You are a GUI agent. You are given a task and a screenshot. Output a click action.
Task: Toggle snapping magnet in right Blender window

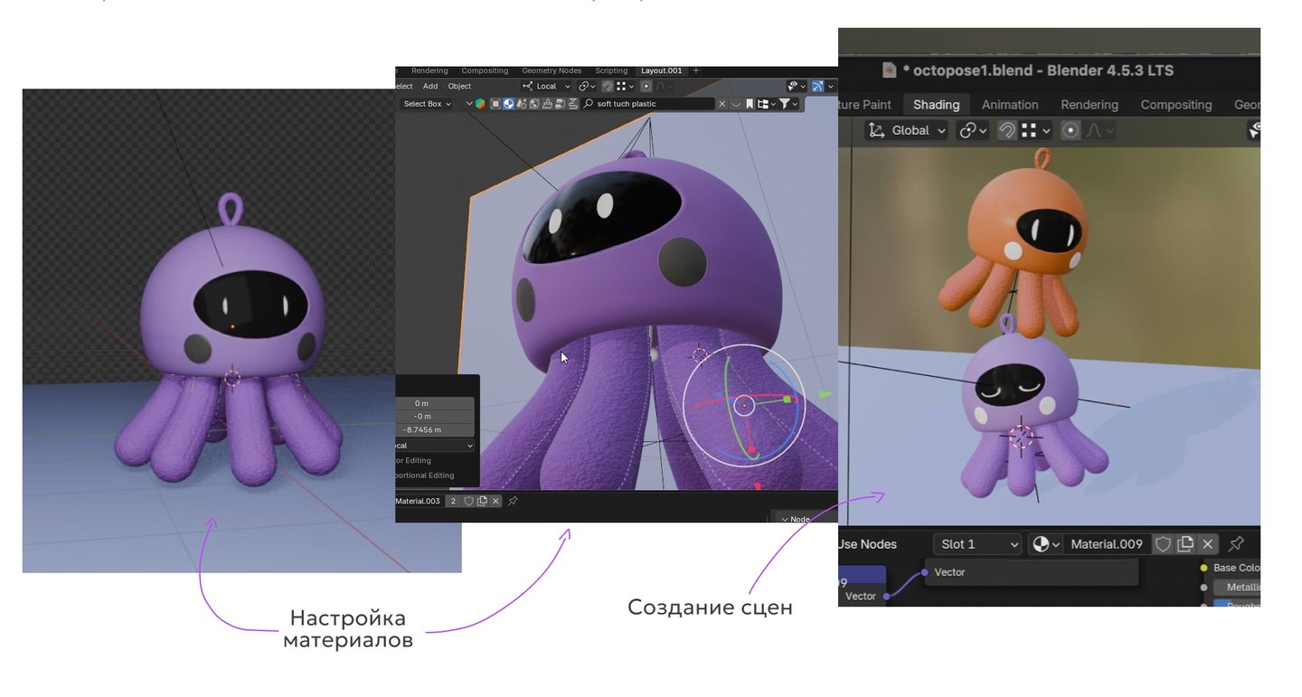1006,130
